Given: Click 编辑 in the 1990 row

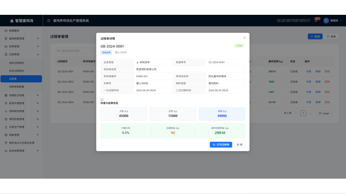Looking at the screenshot, I should tap(318, 82).
